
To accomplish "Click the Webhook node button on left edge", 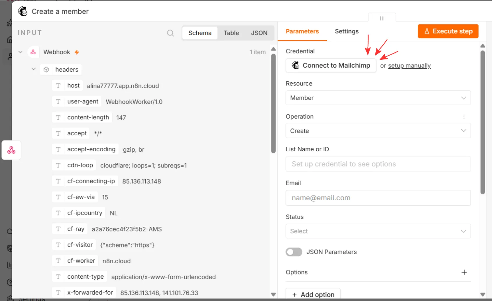I will 11,150.
